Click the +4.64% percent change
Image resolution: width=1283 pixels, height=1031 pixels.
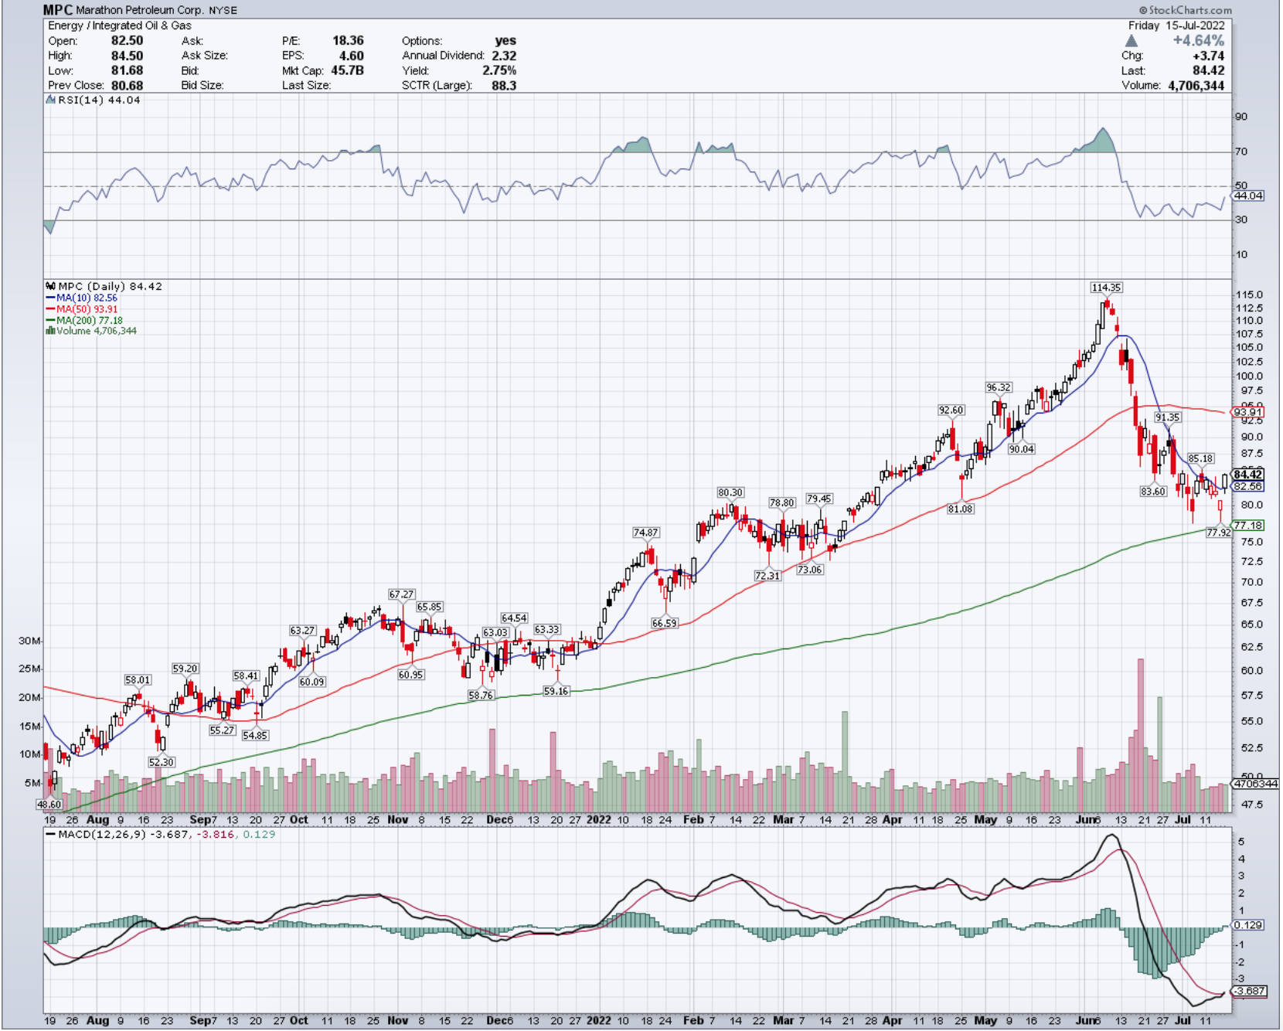(1198, 40)
